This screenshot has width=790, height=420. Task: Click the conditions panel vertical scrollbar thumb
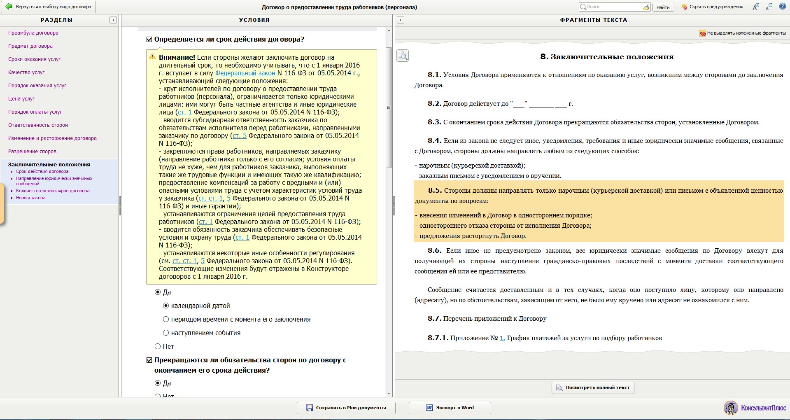389,107
